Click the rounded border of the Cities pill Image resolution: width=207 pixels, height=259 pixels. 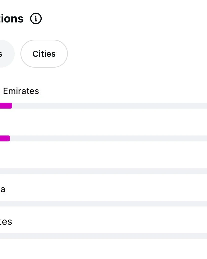tap(44, 40)
